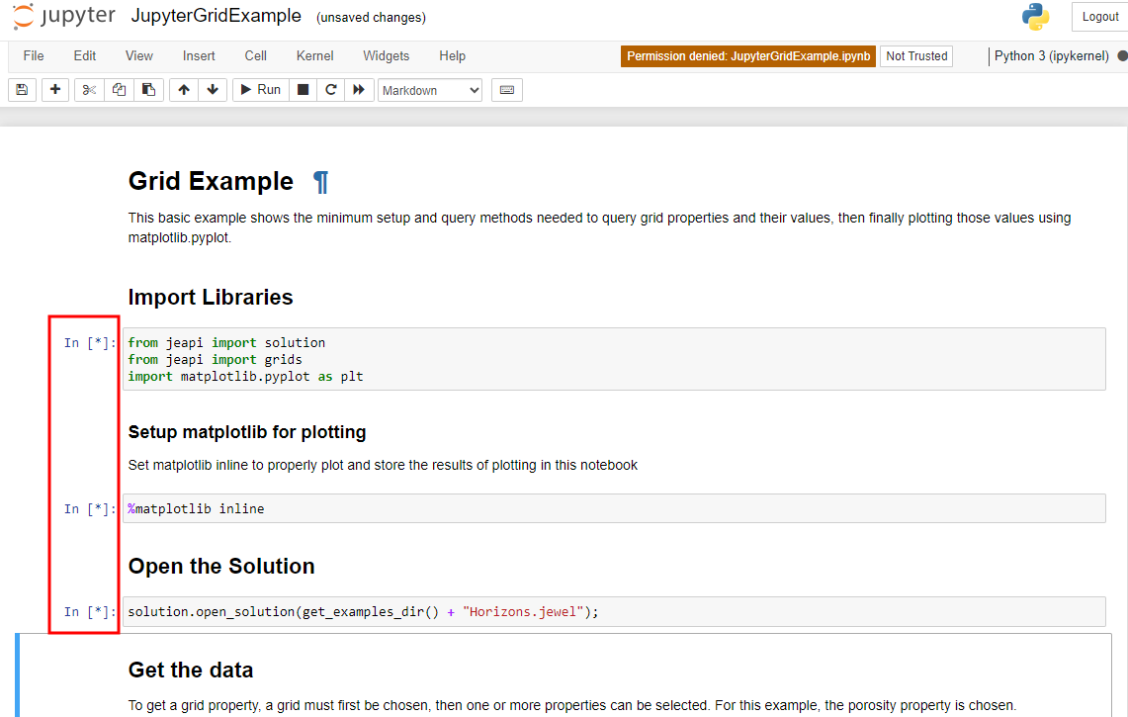Paste cells below icon
The height and width of the screenshot is (717, 1128).
coord(148,90)
